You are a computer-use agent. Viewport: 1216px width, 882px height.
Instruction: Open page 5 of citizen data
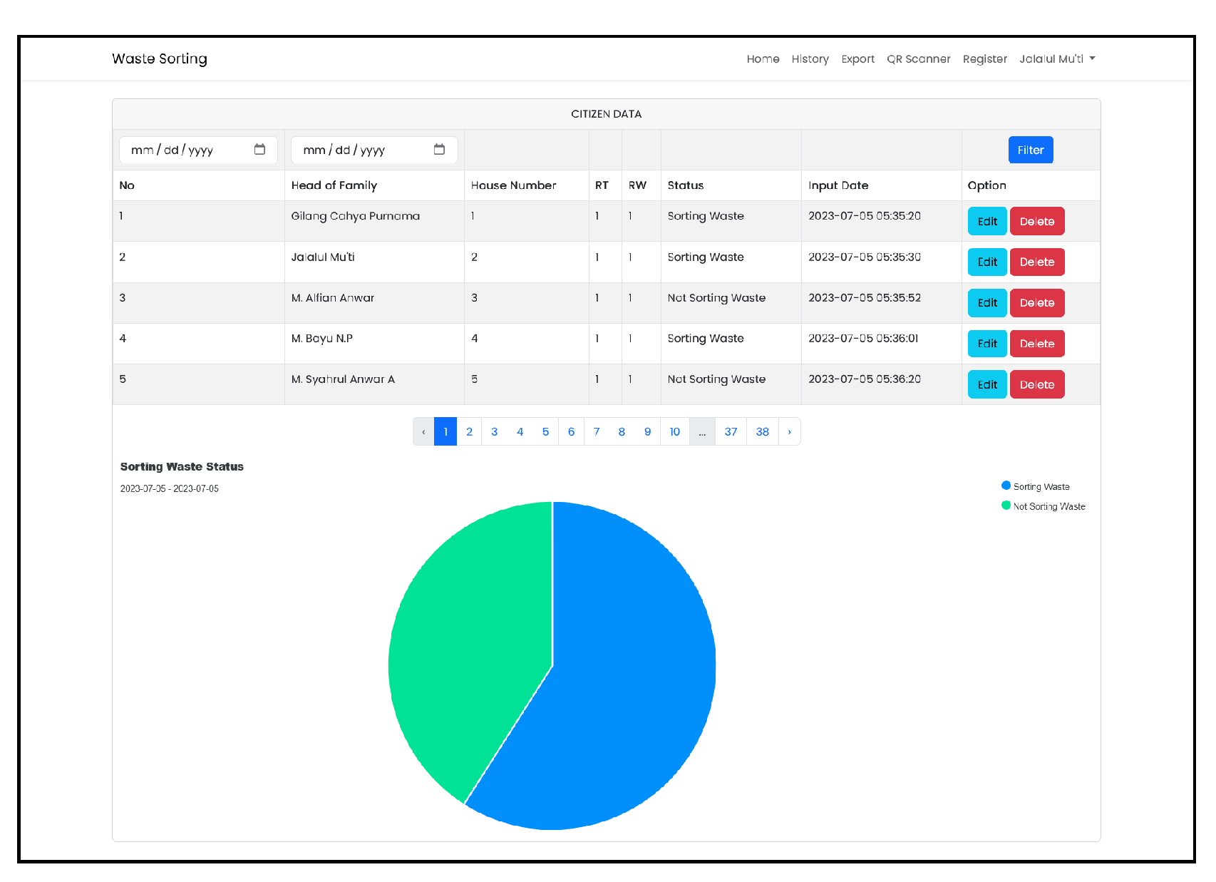point(545,431)
